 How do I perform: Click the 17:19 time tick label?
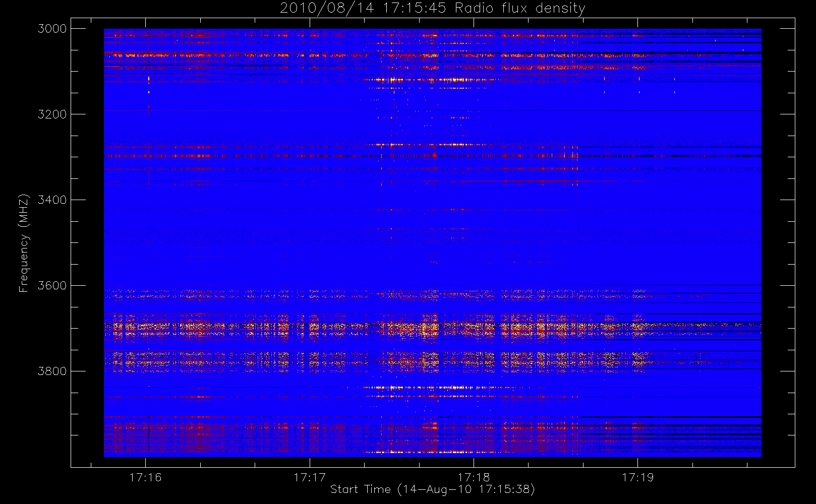[637, 477]
